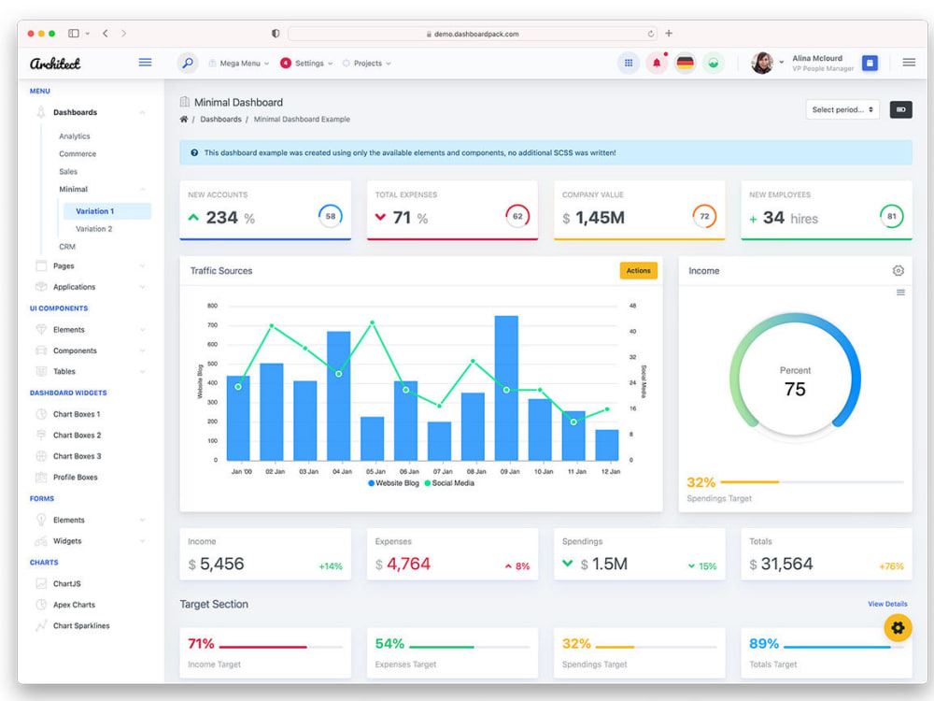Go forward in browser

coord(124,34)
